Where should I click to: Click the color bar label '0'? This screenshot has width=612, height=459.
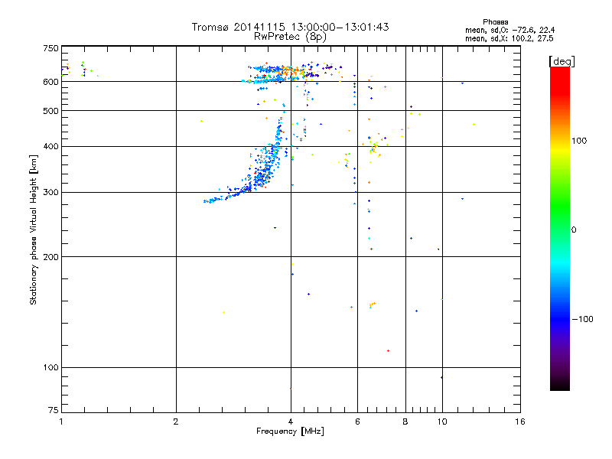(x=574, y=230)
